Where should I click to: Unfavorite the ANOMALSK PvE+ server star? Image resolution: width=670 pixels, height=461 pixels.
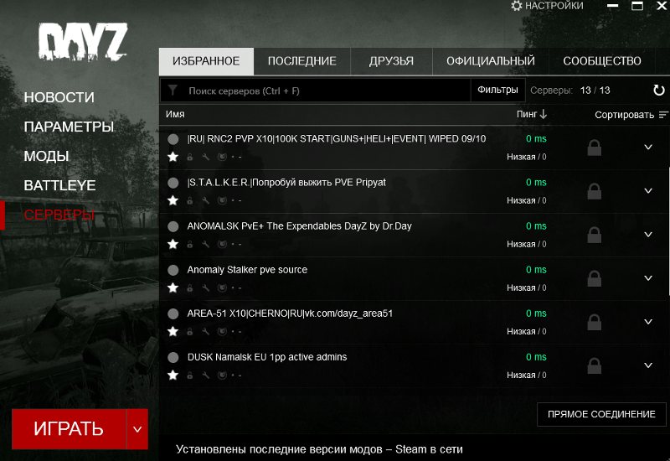click(173, 244)
